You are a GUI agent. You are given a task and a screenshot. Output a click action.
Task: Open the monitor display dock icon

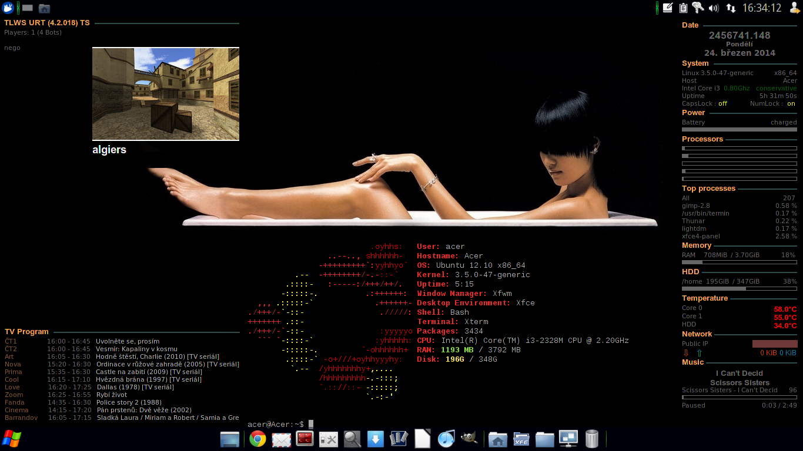pos(568,439)
